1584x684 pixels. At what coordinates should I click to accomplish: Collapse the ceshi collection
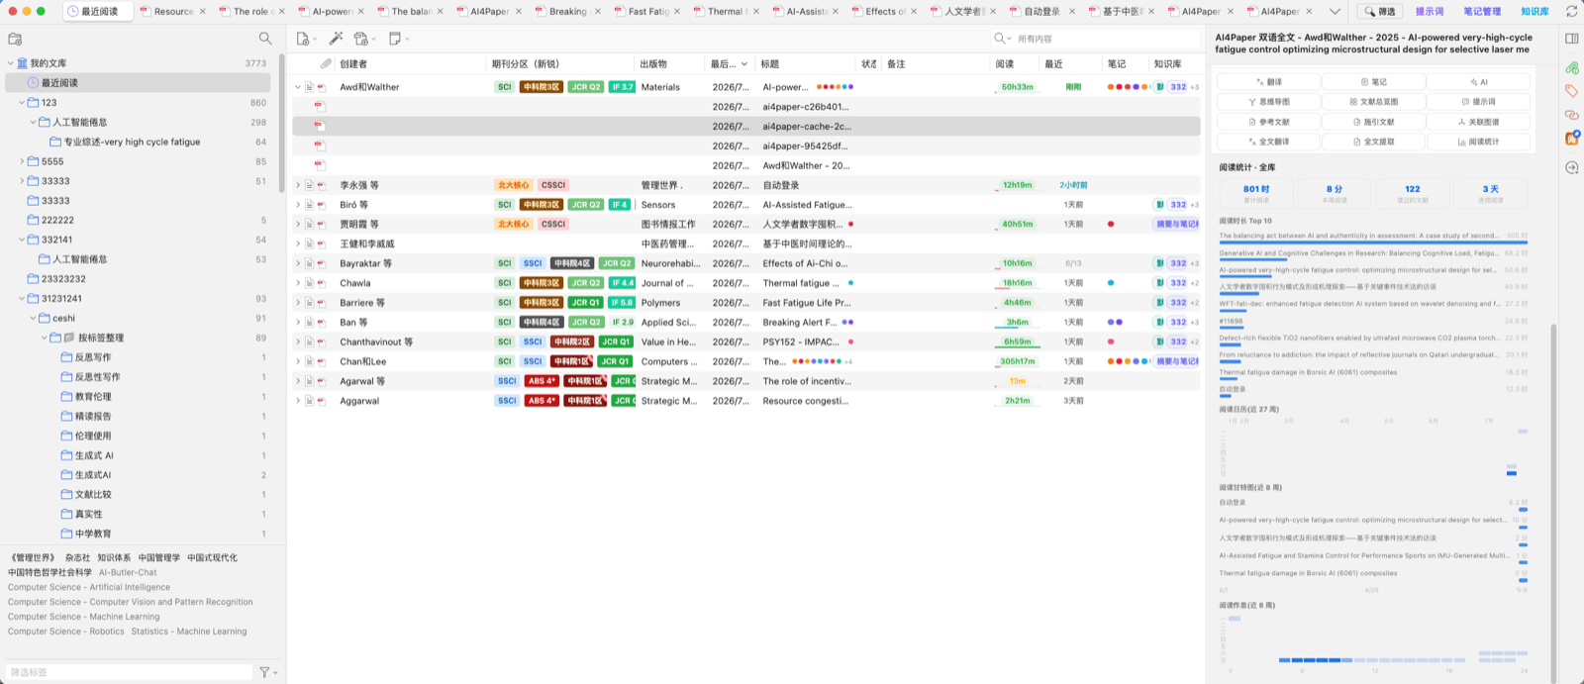pos(33,318)
